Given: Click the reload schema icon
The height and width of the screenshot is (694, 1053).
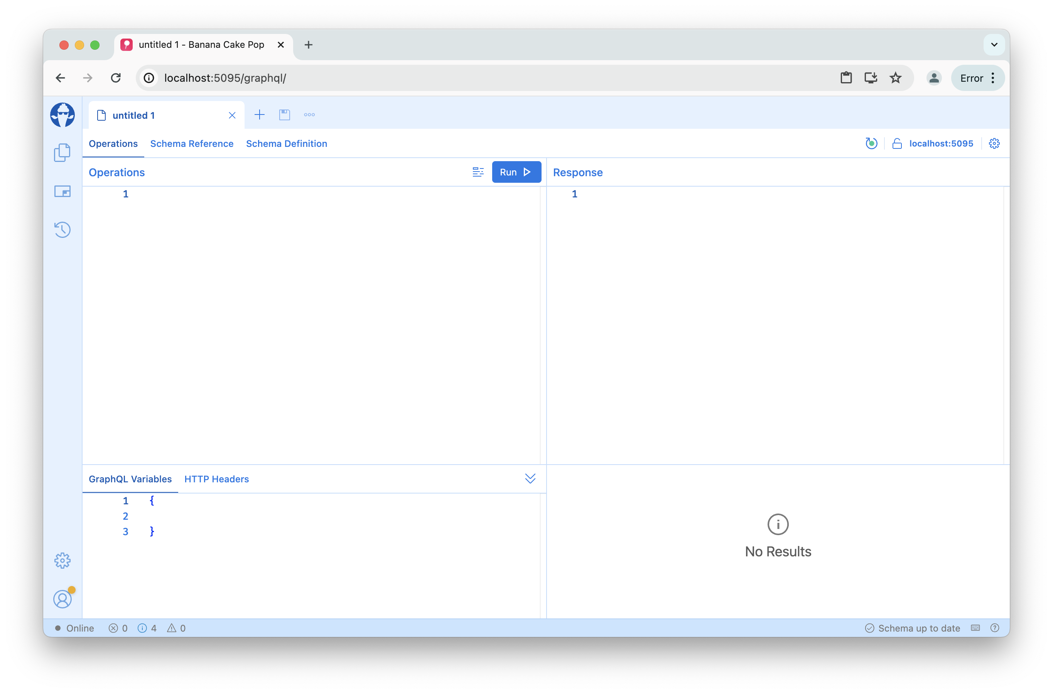Looking at the screenshot, I should pyautogui.click(x=871, y=143).
